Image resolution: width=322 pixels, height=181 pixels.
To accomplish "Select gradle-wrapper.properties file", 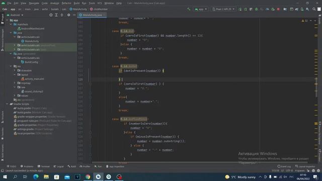I will [x=39, y=117].
